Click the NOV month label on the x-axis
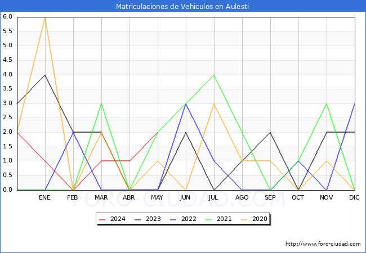Screen dimensions: 366x253 pyautogui.click(x=327, y=197)
